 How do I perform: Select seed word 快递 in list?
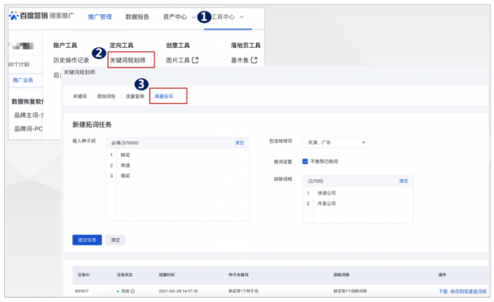click(x=125, y=165)
